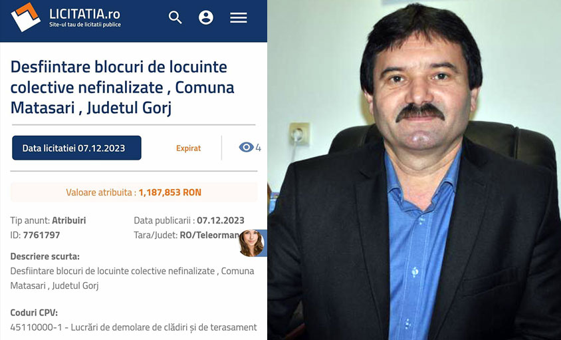561x340 pixels.
Task: Click the Expirat status label
Action: [188, 148]
